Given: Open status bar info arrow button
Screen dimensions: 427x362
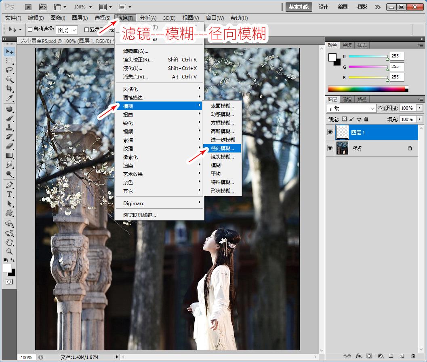Looking at the screenshot, I should [117, 357].
